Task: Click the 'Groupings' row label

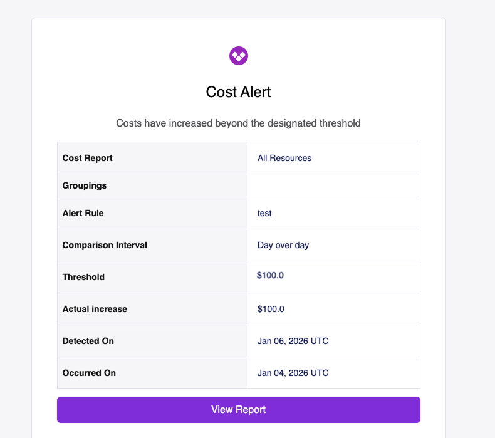Action: tap(85, 185)
